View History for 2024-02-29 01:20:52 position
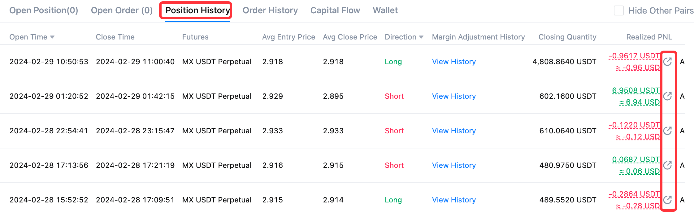Screen dimensions: 694x216 454,96
